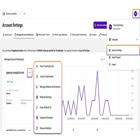The width and height of the screenshot is (140, 140).
Task: Click the Account Settings page heading
Action: 13,25
